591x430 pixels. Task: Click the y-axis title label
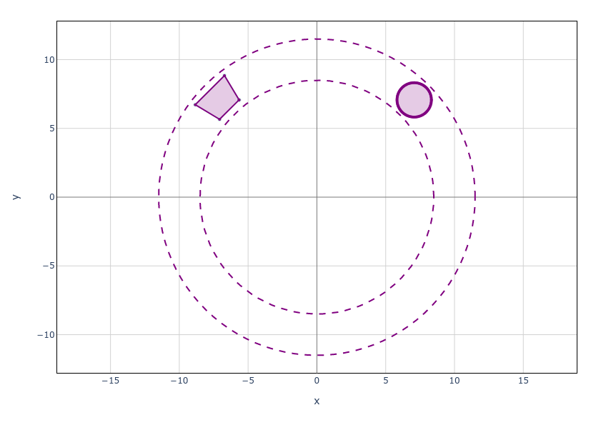click(16, 196)
